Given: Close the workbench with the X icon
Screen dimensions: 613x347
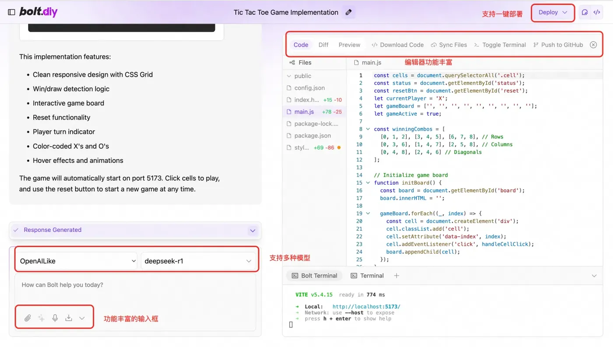Looking at the screenshot, I should (593, 45).
